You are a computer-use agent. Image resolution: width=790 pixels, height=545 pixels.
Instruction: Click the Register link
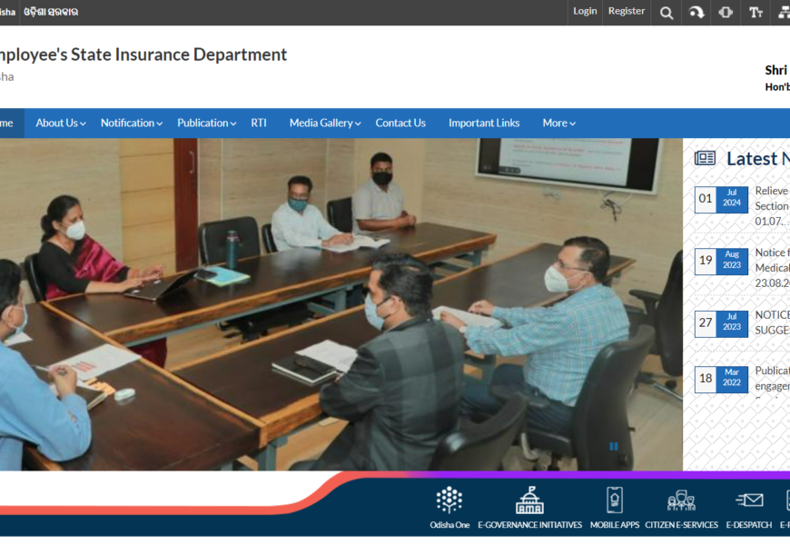tap(627, 12)
